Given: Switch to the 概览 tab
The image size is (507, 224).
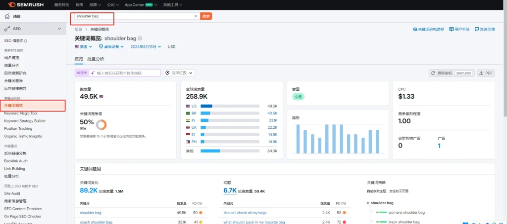Looking at the screenshot, I should 79,59.
